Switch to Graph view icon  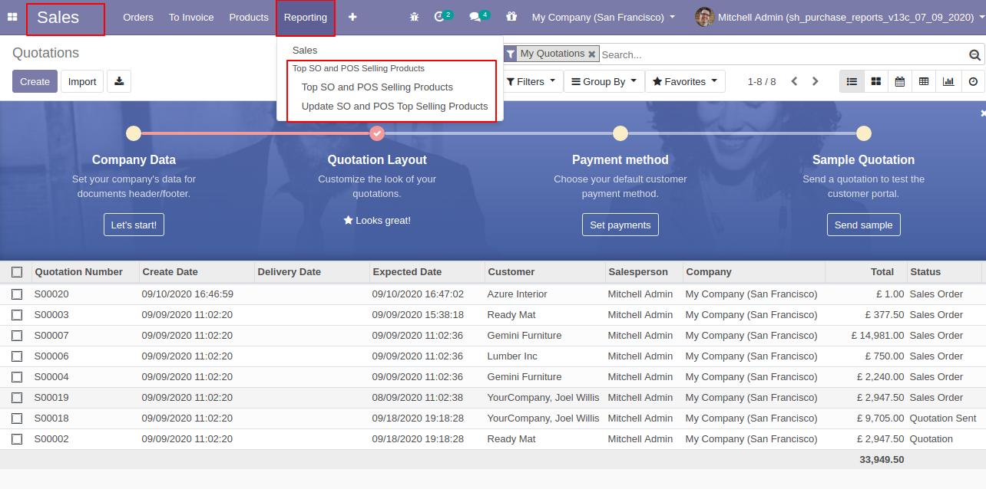[x=948, y=81]
